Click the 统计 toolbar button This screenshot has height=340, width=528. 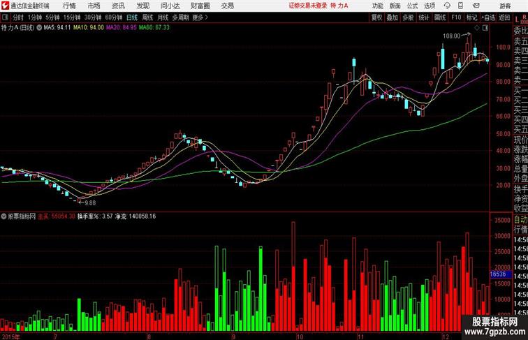(424, 17)
